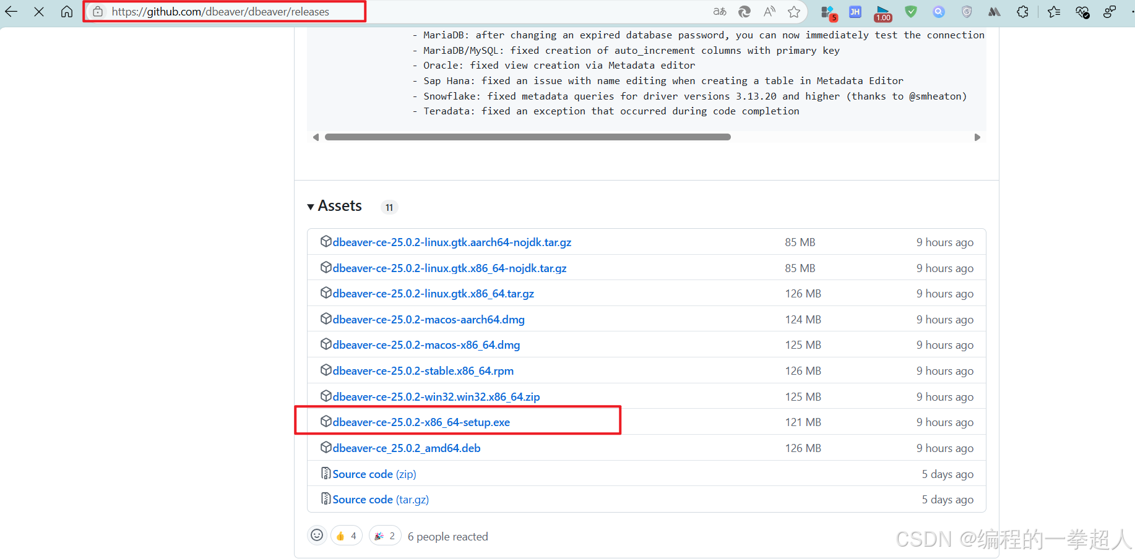The height and width of the screenshot is (559, 1135).
Task: Open the Favorites list icon
Action: coord(1054,12)
